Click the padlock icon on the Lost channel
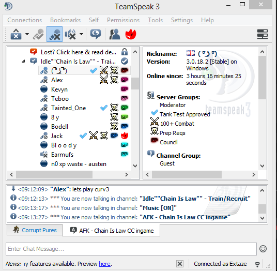Image resolution: width=277 pixels, height=271 pixels. (125, 52)
